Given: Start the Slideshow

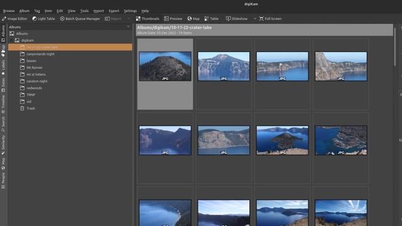Looking at the screenshot, I should 237,19.
